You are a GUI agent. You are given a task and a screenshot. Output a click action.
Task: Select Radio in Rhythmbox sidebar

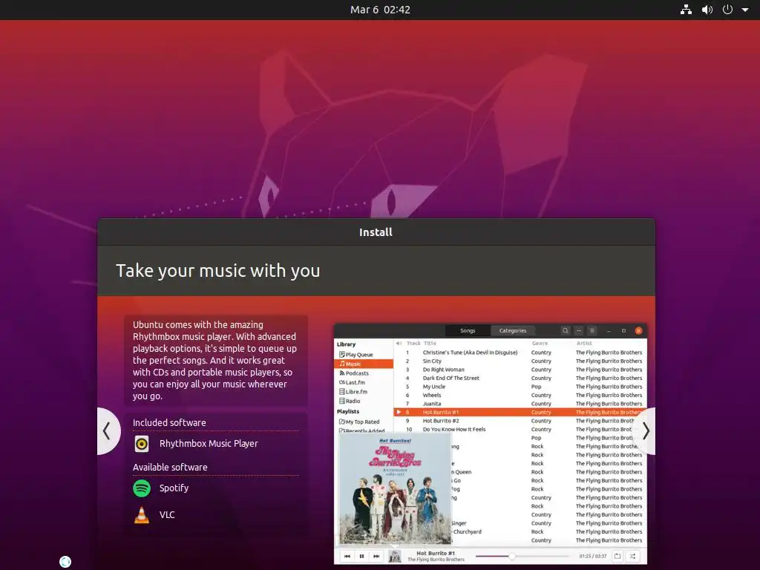353,401
